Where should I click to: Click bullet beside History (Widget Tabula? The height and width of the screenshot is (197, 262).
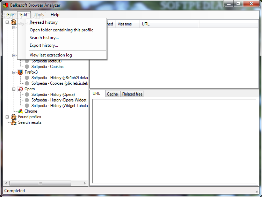(x=27, y=106)
